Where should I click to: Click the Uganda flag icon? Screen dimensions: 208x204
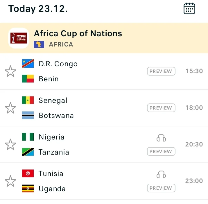(x=28, y=189)
